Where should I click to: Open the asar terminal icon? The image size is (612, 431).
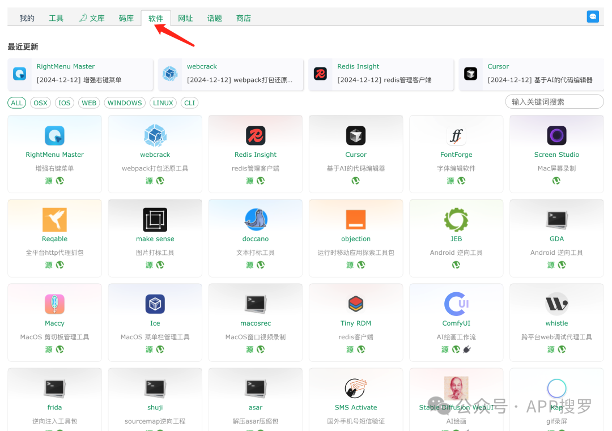[256, 389]
